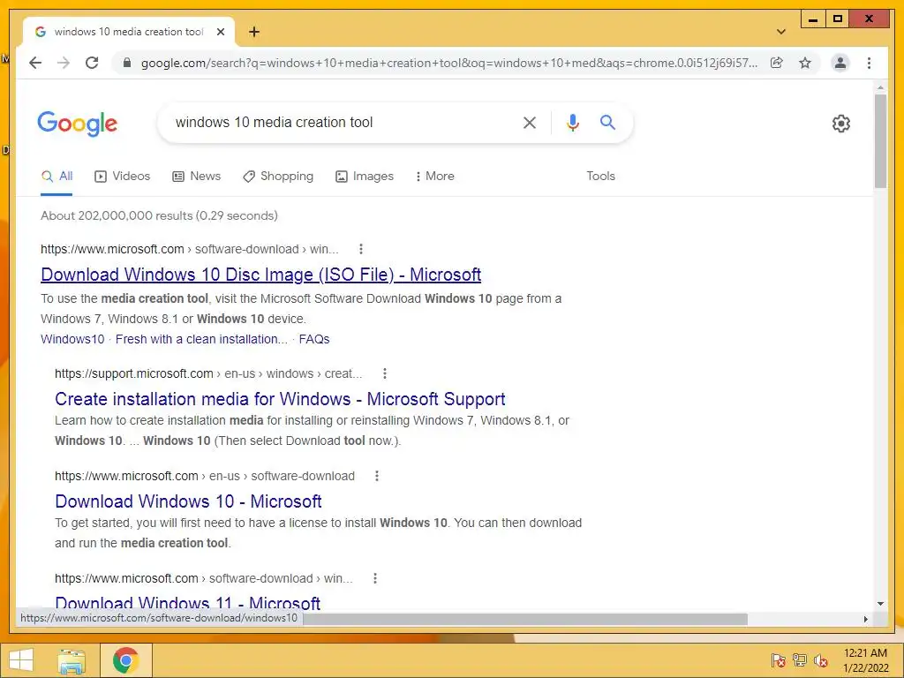The width and height of the screenshot is (904, 678).
Task: Run the search with the magnifier icon
Action: point(607,122)
